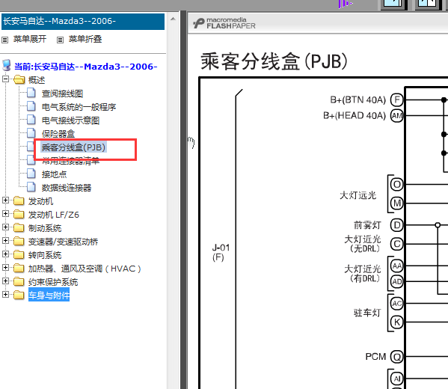
Task: Click the purple toolbar icon at top
Action: pos(345,4)
